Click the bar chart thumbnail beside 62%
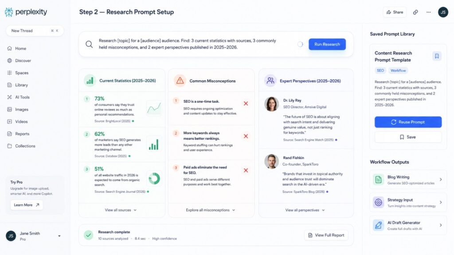This screenshot has width=454, height=255. coord(154,144)
